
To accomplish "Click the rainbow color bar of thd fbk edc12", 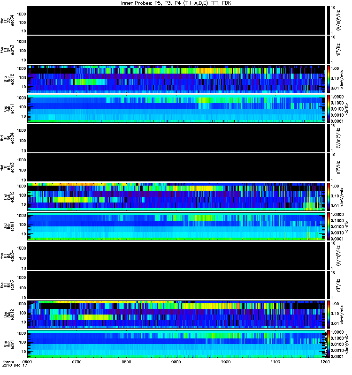I will pos(328,196).
